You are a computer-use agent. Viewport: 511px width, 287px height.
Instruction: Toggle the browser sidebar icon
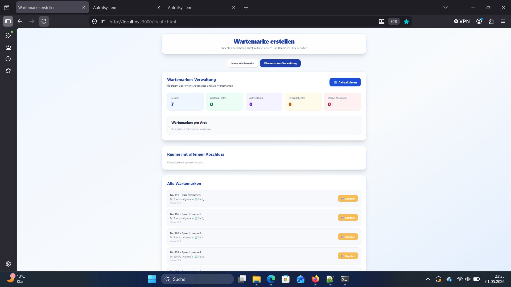pos(8,21)
